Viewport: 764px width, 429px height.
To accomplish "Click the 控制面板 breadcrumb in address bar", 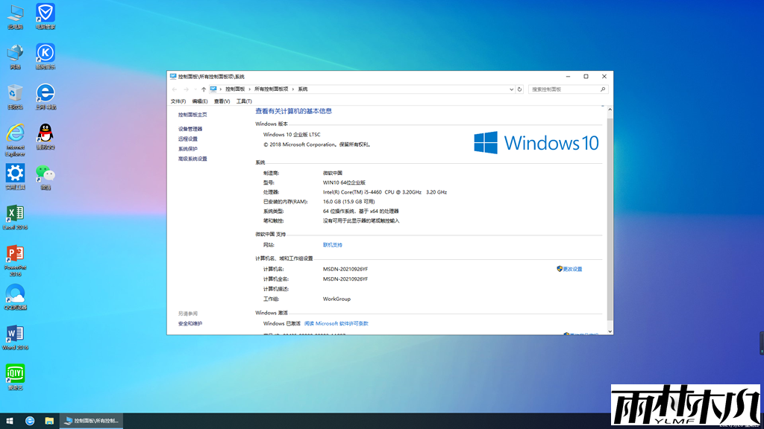I will point(235,89).
